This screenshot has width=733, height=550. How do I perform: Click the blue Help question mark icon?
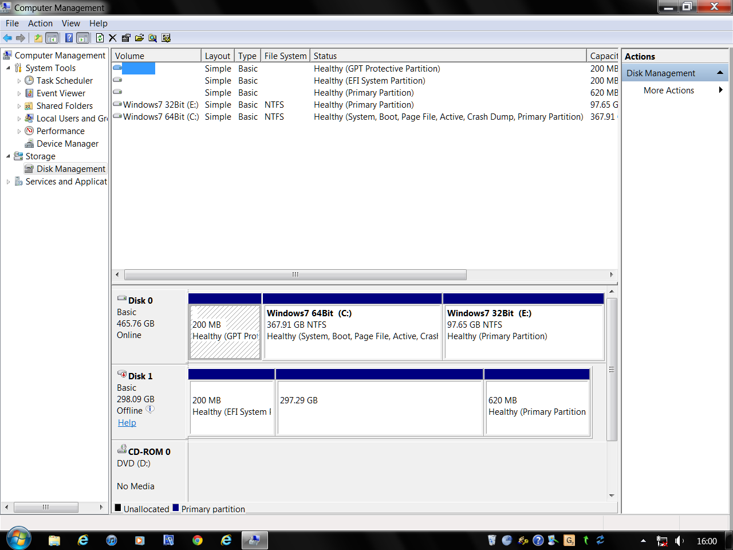click(69, 38)
